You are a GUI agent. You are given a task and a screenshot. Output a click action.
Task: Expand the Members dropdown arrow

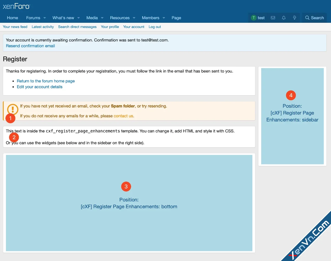[x=164, y=18]
